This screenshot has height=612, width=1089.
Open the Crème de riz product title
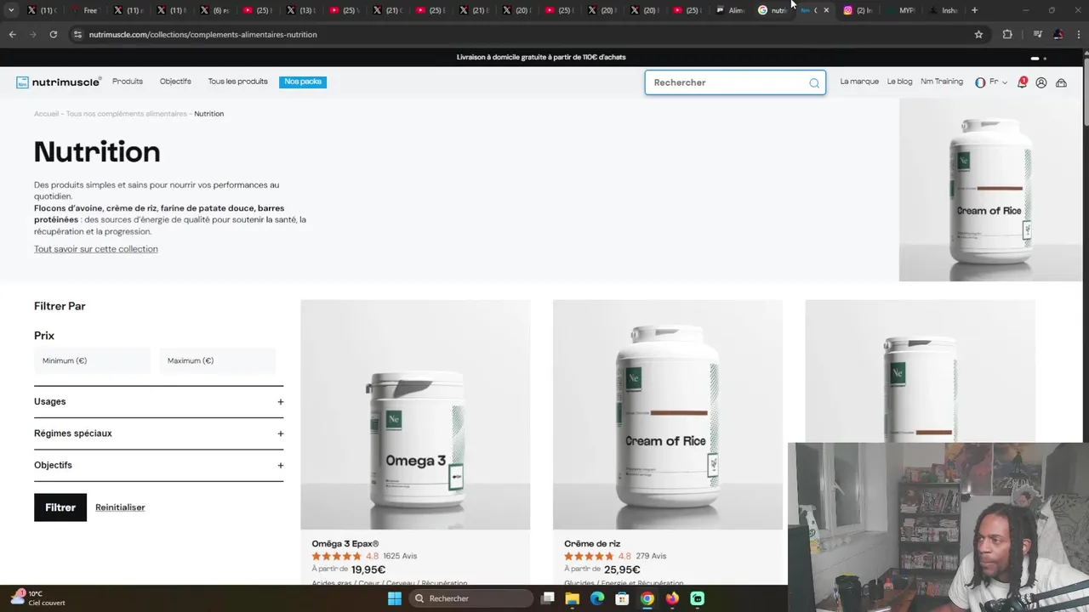(x=592, y=544)
